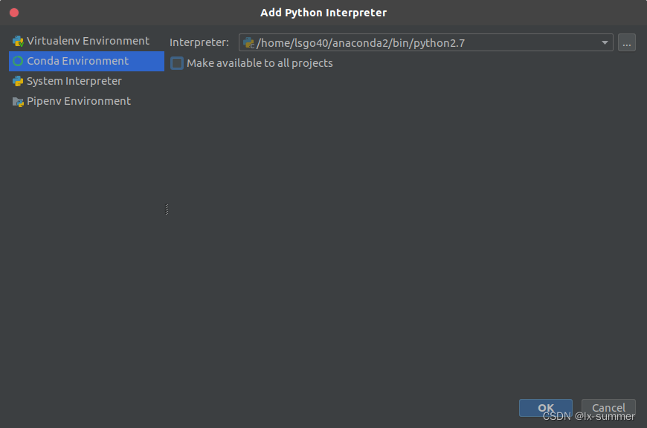The image size is (647, 428).
Task: Open the browse (...) button for the interpreter
Action: (x=626, y=42)
